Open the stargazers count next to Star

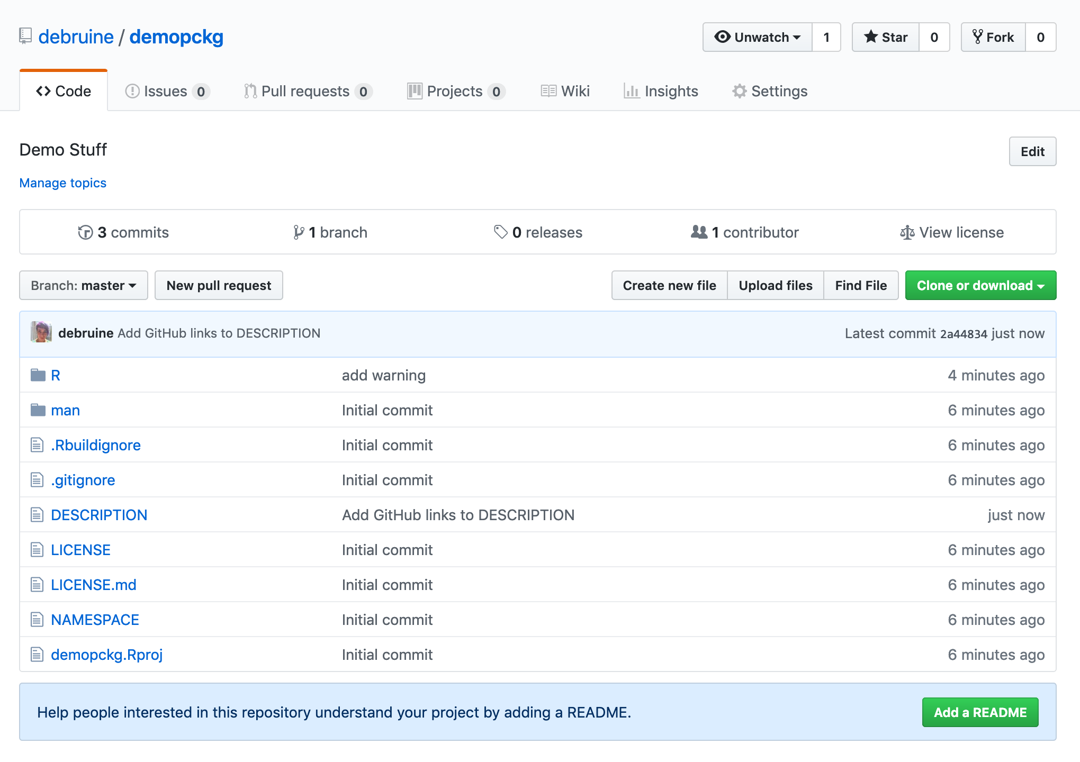coord(934,37)
